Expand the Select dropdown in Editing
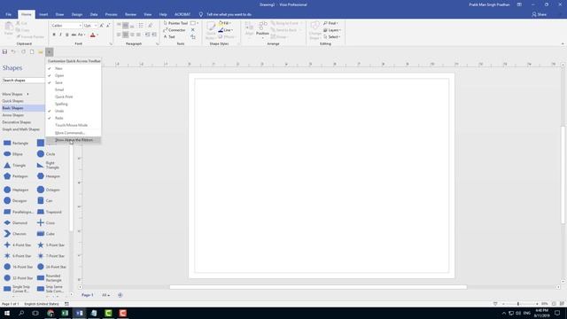Image resolution: width=567 pixels, height=319 pixels. coord(331,37)
